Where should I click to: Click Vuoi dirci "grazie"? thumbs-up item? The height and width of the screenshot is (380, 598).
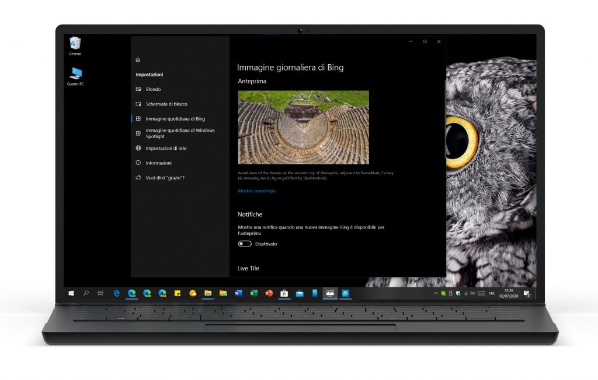click(x=165, y=177)
